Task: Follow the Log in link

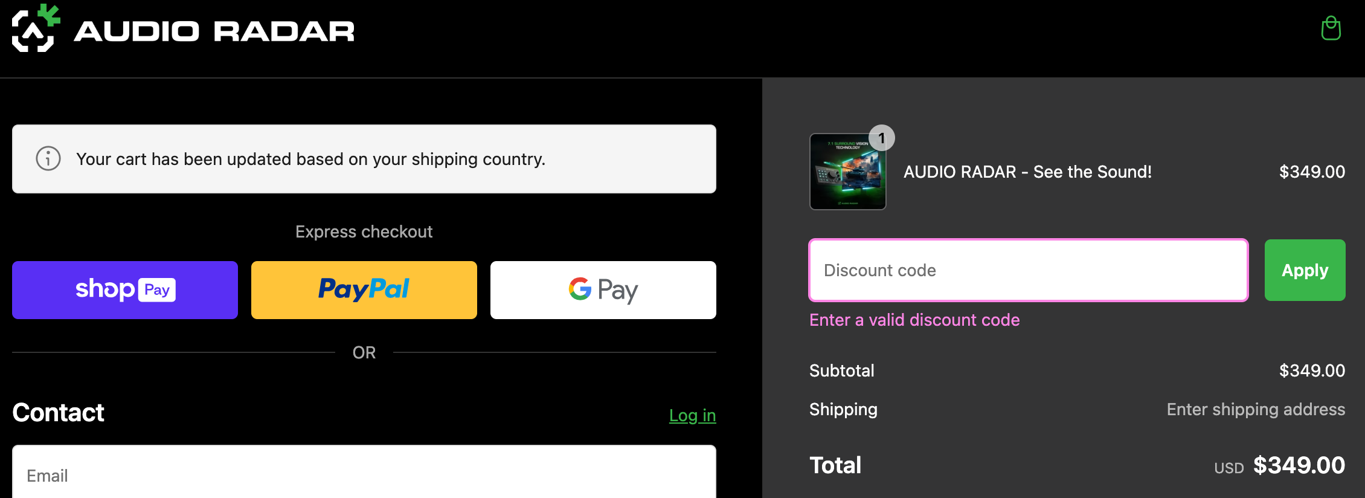Action: [x=692, y=415]
